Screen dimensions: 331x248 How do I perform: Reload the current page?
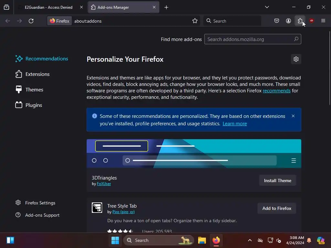[x=31, y=21]
